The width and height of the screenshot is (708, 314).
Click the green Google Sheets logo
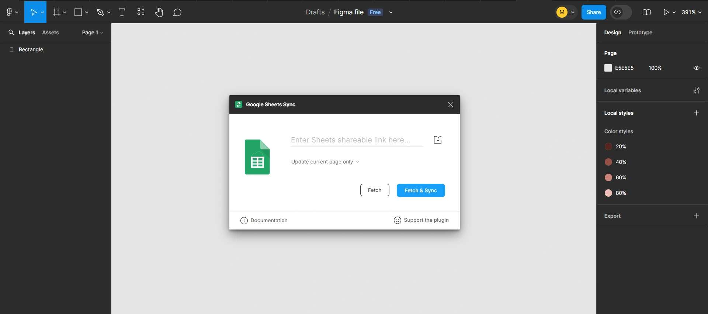pyautogui.click(x=257, y=157)
